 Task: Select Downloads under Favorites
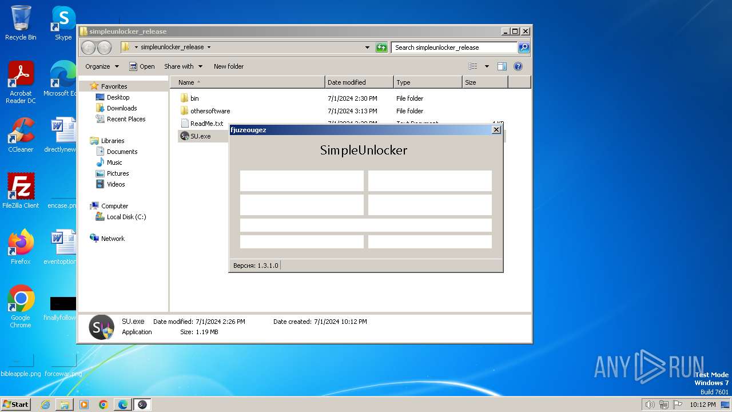point(122,108)
